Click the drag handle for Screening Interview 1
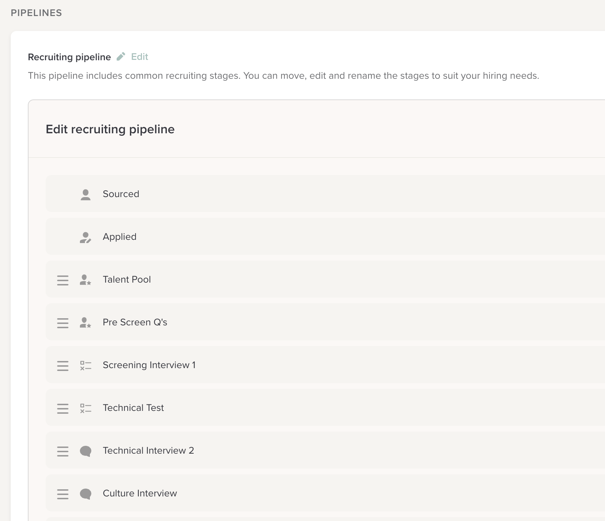 pos(63,366)
